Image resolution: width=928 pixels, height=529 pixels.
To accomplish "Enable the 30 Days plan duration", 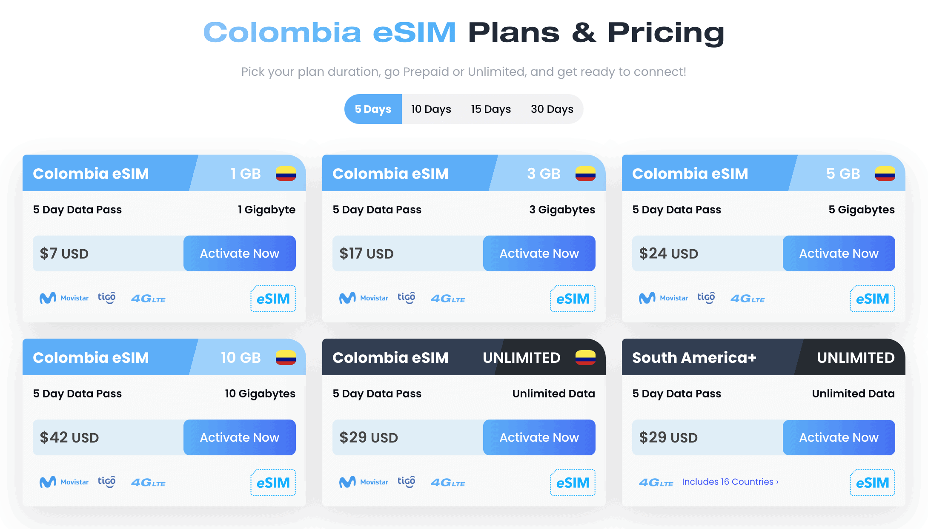I will pos(552,109).
